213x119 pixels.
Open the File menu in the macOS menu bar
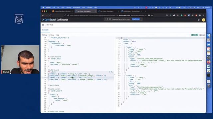point(54,8)
